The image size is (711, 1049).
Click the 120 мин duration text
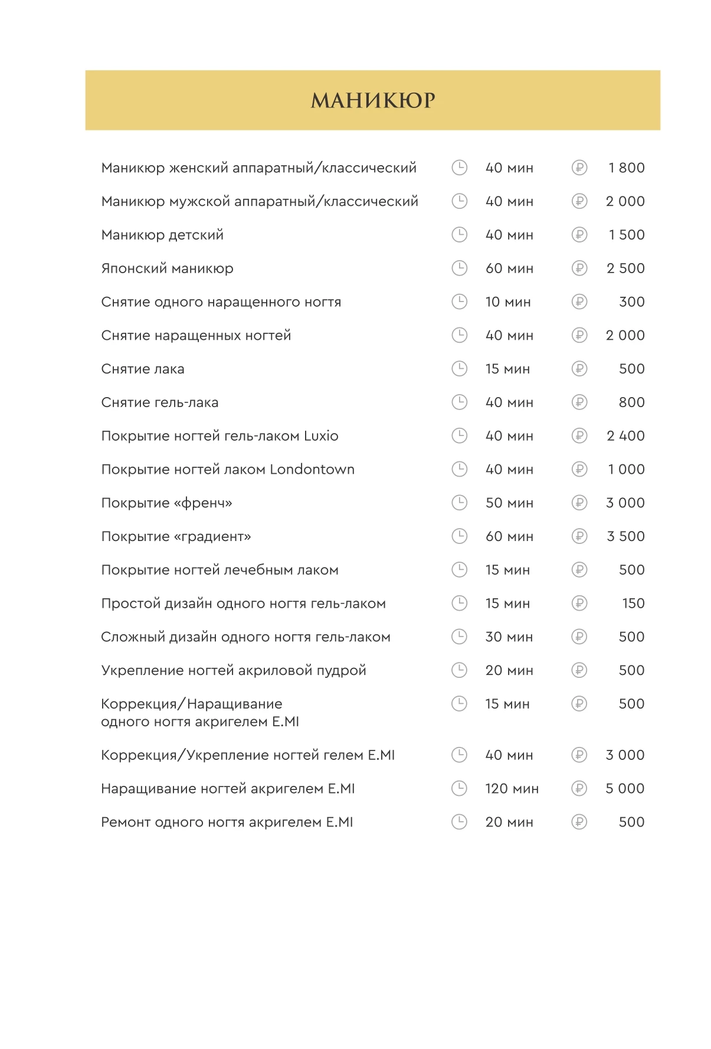coord(512,789)
